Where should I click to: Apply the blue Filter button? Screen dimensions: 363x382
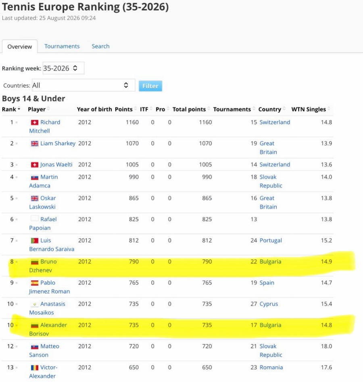(x=150, y=86)
